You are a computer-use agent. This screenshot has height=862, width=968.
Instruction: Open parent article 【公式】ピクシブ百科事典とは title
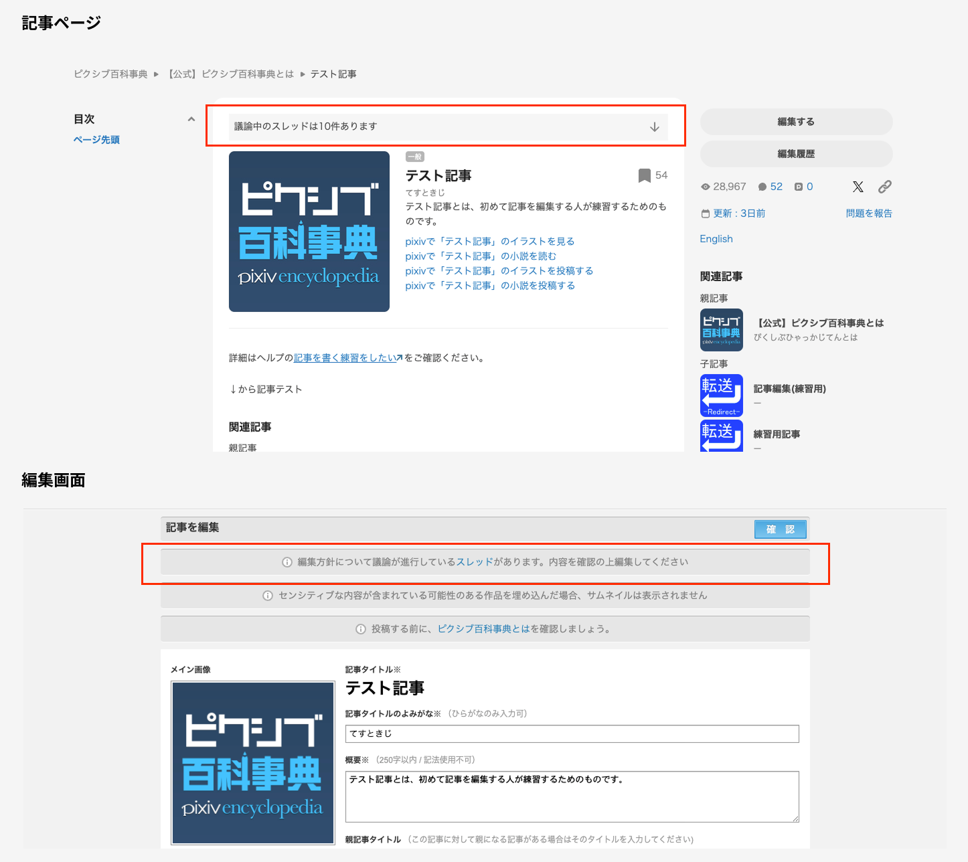click(x=819, y=323)
